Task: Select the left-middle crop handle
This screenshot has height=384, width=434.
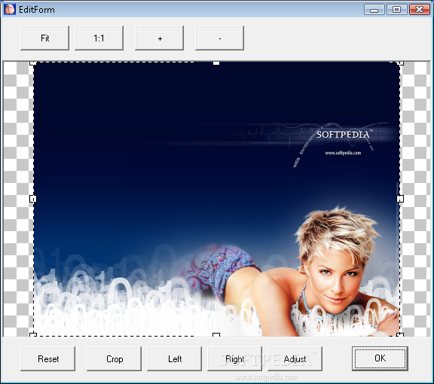Action: tap(33, 199)
